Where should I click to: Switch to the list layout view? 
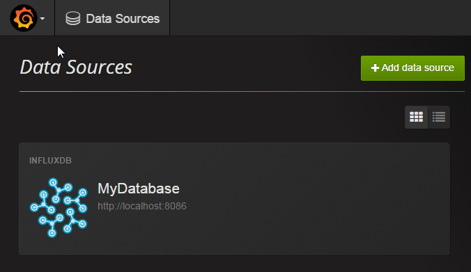coord(439,117)
